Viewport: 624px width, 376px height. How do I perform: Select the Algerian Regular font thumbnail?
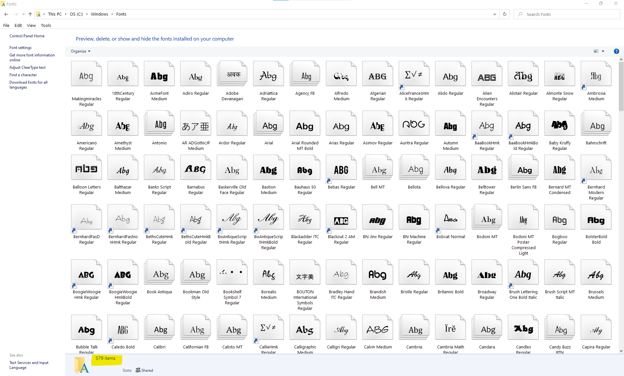click(x=378, y=76)
